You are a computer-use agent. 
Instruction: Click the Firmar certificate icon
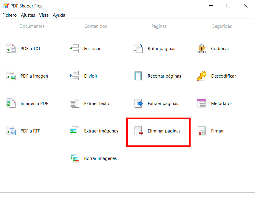[x=202, y=131]
